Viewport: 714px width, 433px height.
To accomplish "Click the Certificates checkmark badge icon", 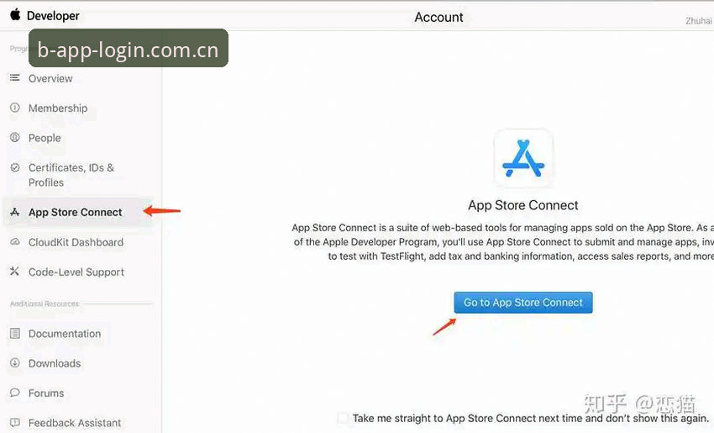I will coord(15,167).
